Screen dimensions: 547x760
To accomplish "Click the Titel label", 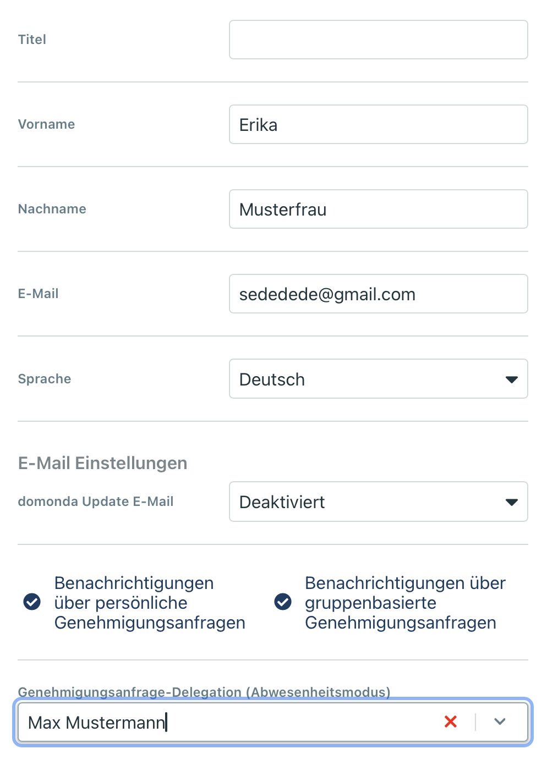I will pyautogui.click(x=32, y=40).
